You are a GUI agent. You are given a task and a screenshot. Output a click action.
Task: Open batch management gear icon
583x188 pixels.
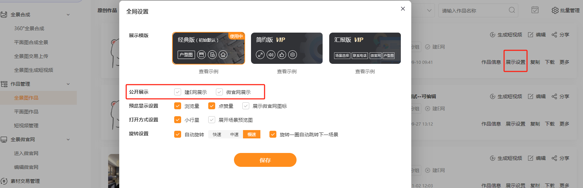(x=555, y=10)
